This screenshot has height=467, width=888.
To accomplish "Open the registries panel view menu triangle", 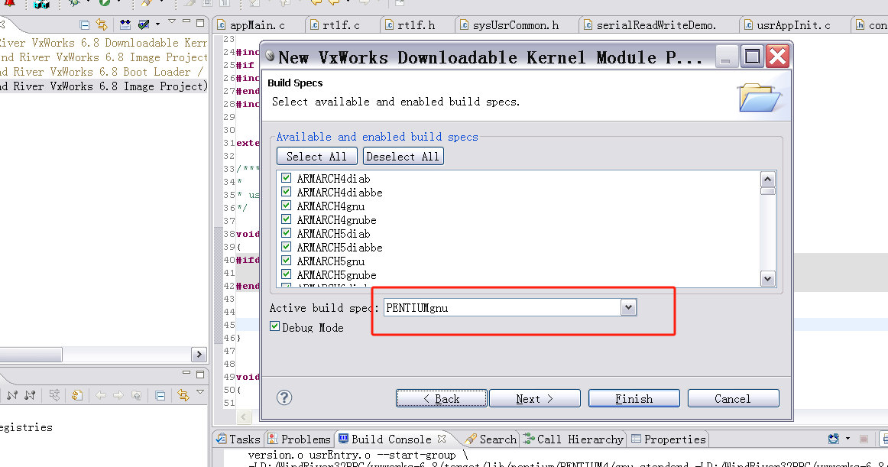I will pos(200,392).
